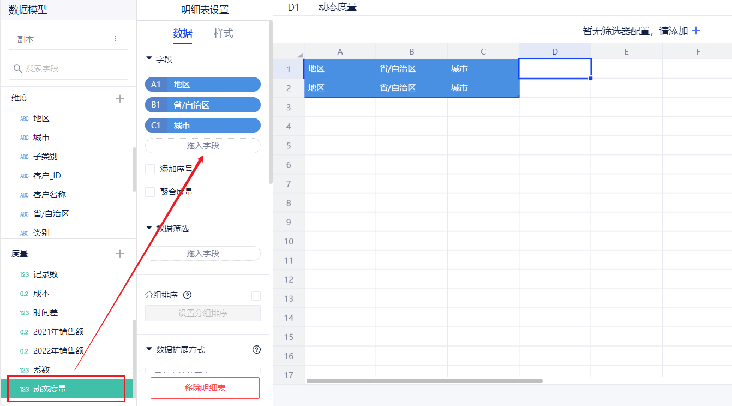This screenshot has height=406, width=732.
Task: Check the 分组排序 checkbox
Action: (x=256, y=296)
